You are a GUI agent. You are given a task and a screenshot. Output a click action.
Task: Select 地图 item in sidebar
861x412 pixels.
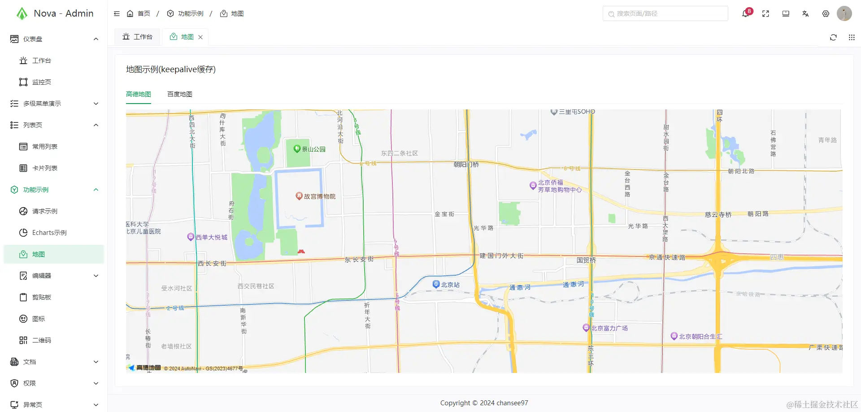pyautogui.click(x=54, y=254)
